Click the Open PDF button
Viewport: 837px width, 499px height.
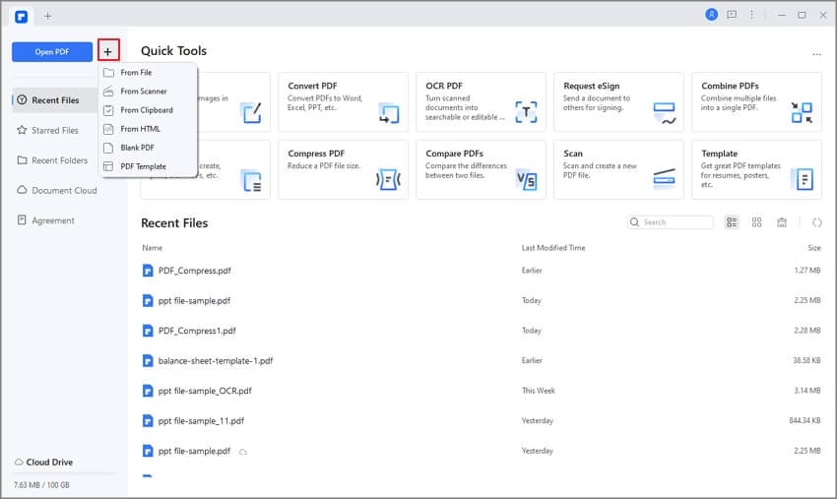pos(52,52)
